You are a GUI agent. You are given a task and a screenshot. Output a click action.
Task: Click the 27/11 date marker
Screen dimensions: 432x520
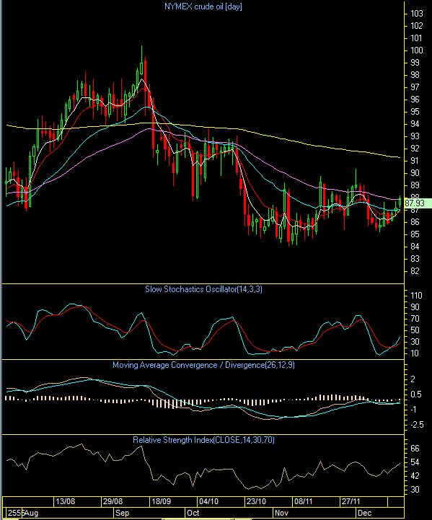(351, 501)
